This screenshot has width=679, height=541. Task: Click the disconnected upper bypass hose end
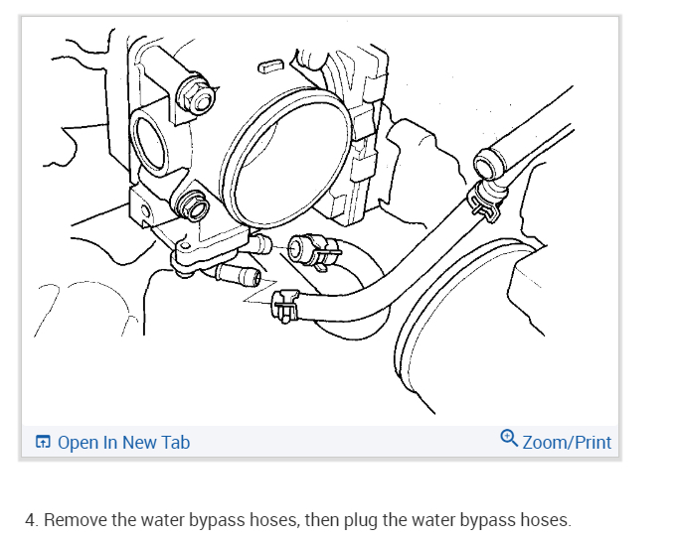point(313,251)
